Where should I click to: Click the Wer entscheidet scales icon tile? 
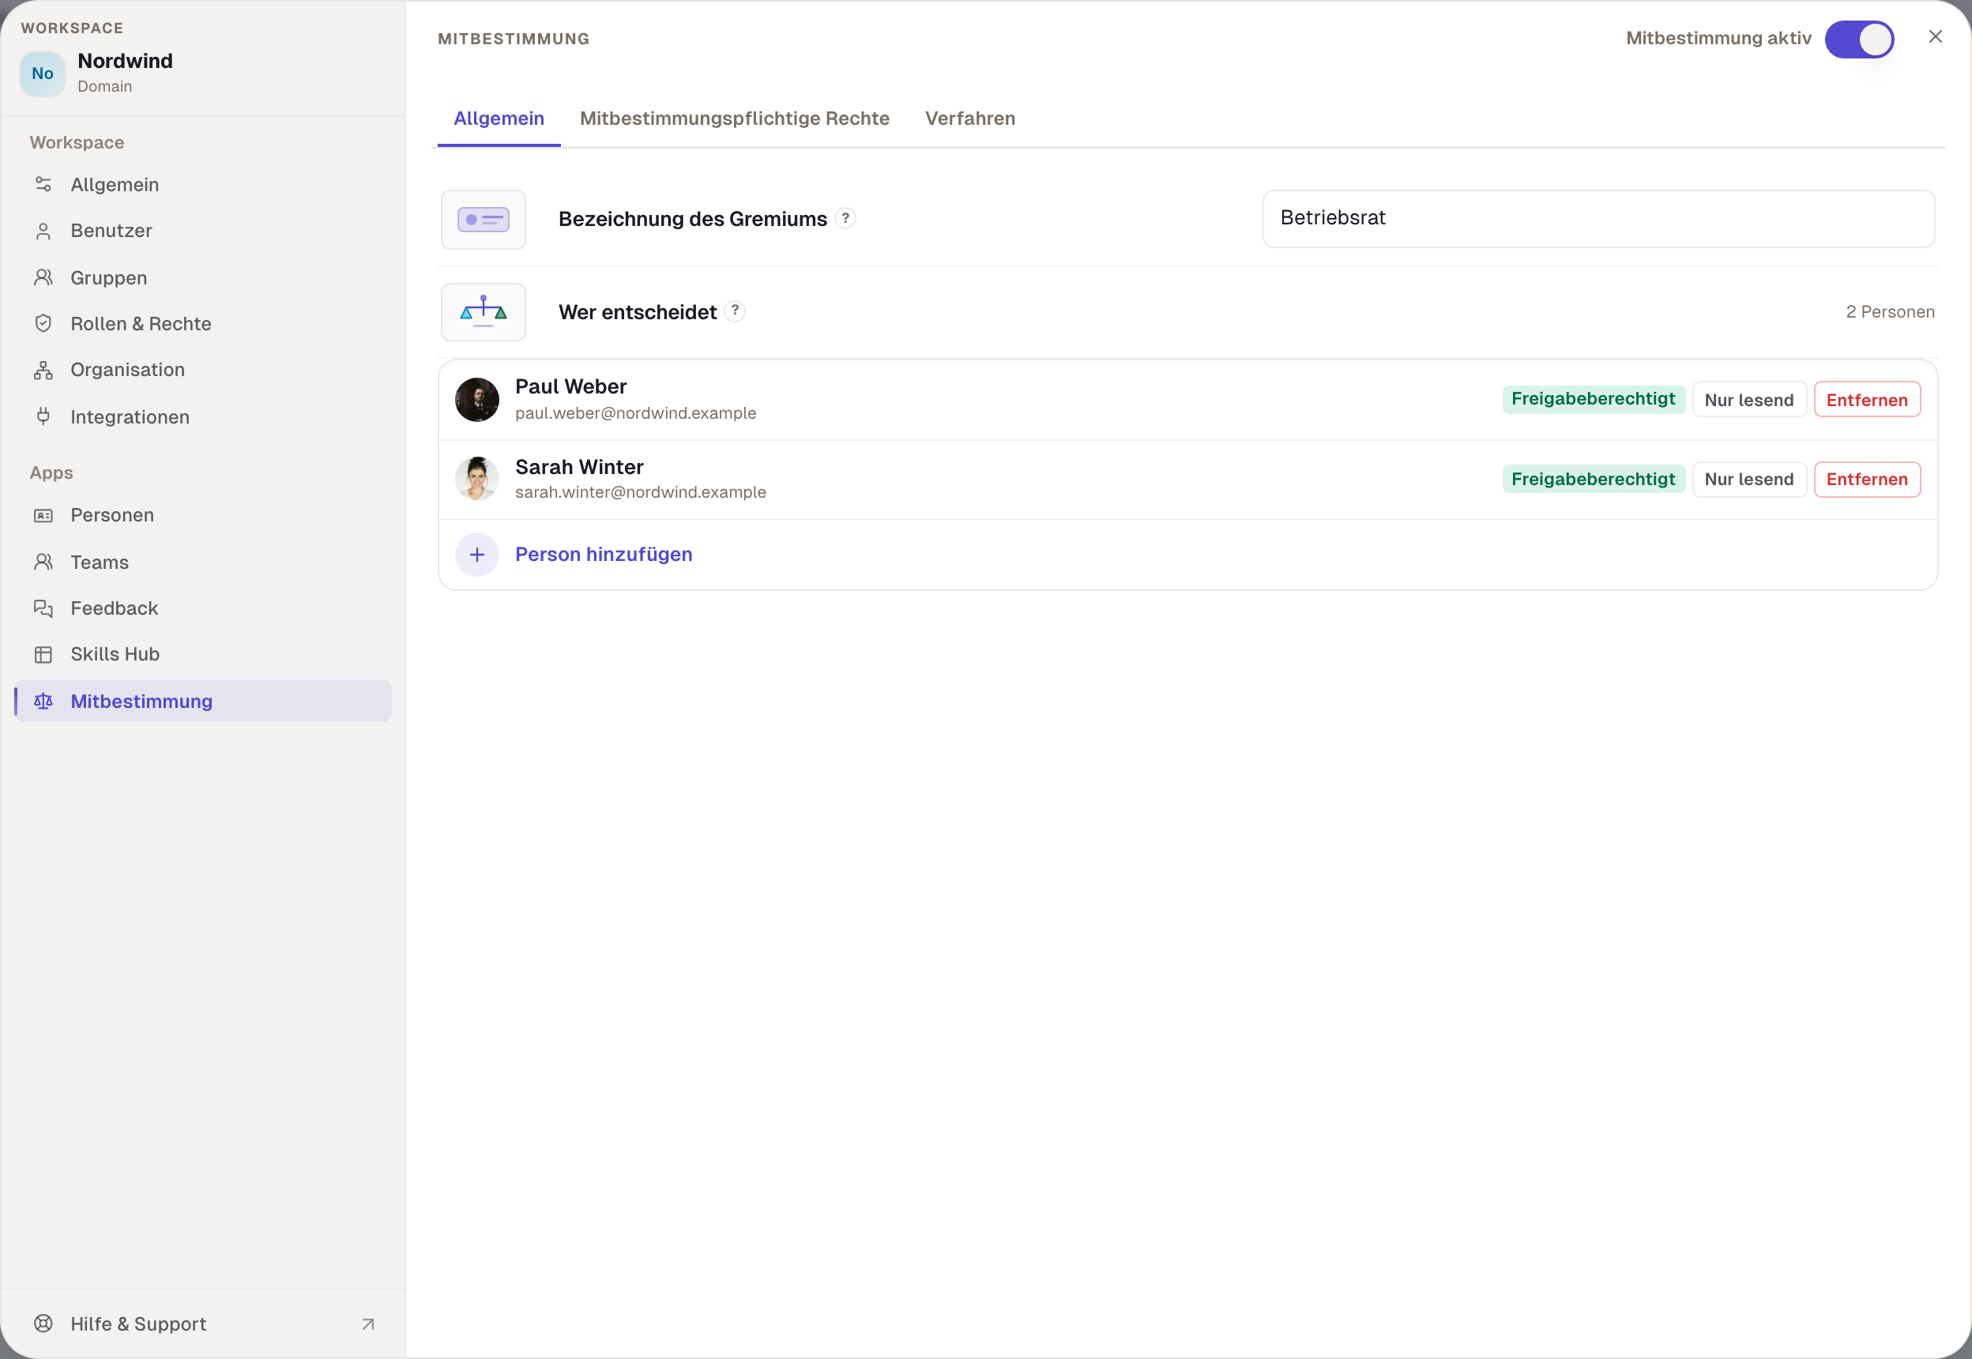point(484,311)
